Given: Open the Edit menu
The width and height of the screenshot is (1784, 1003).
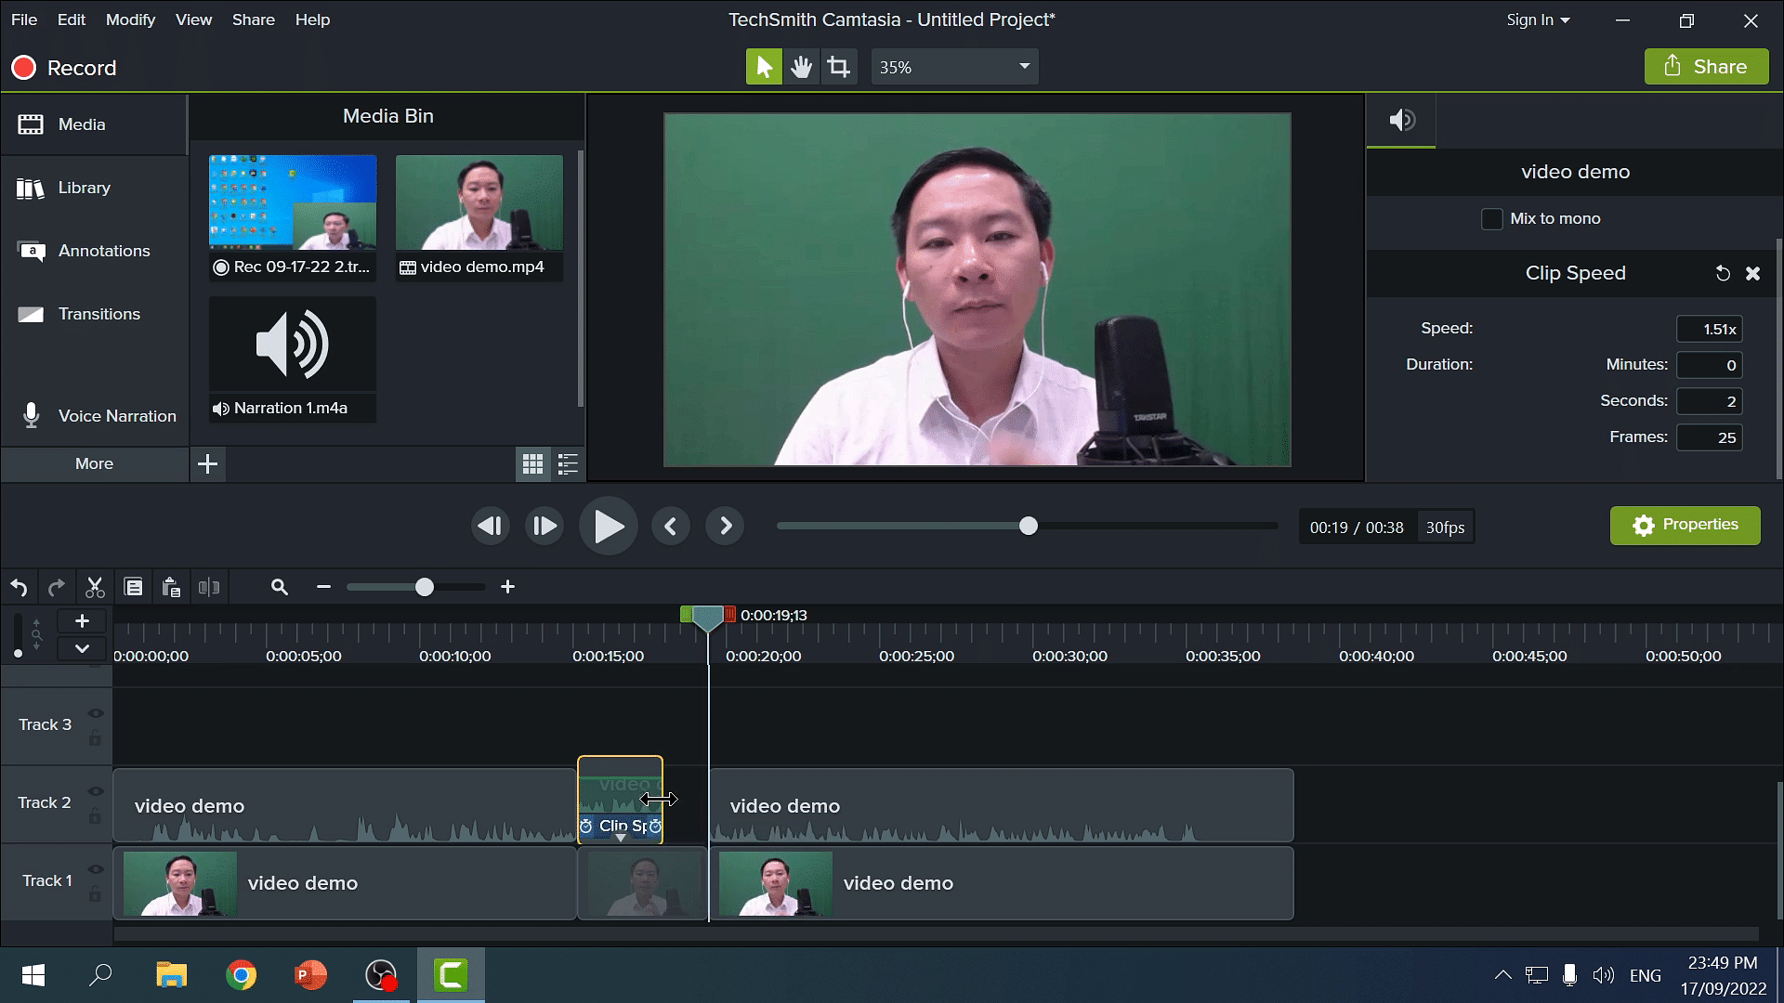Looking at the screenshot, I should [x=71, y=20].
